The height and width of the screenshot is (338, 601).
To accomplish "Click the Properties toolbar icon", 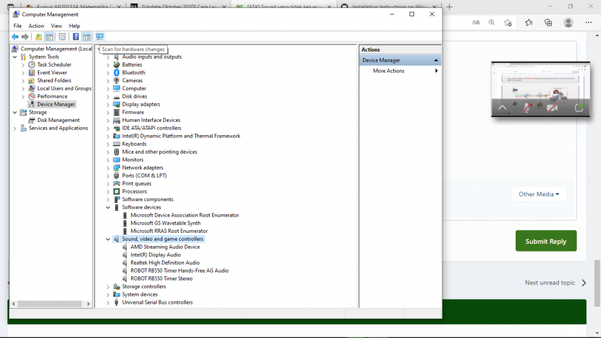I will (x=62, y=37).
